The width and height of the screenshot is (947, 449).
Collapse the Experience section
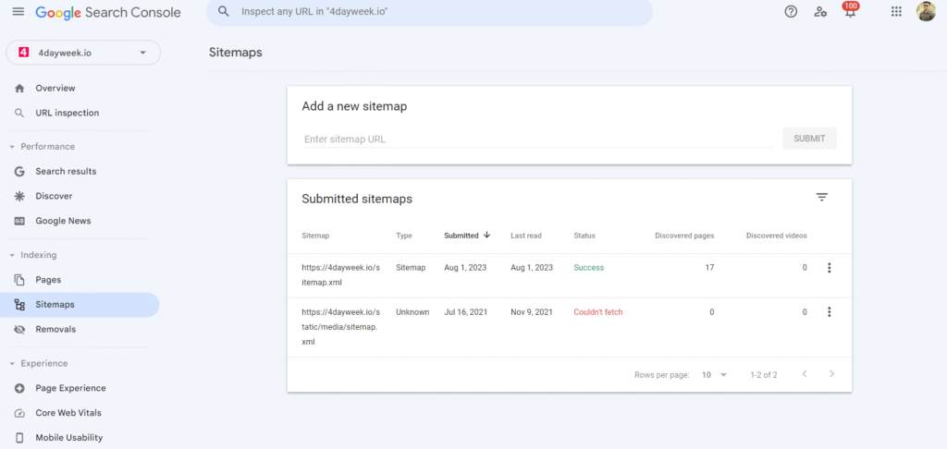pos(12,364)
